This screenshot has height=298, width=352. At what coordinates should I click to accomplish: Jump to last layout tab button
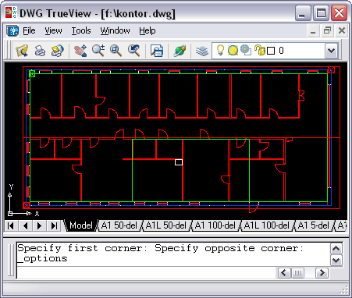point(54,225)
